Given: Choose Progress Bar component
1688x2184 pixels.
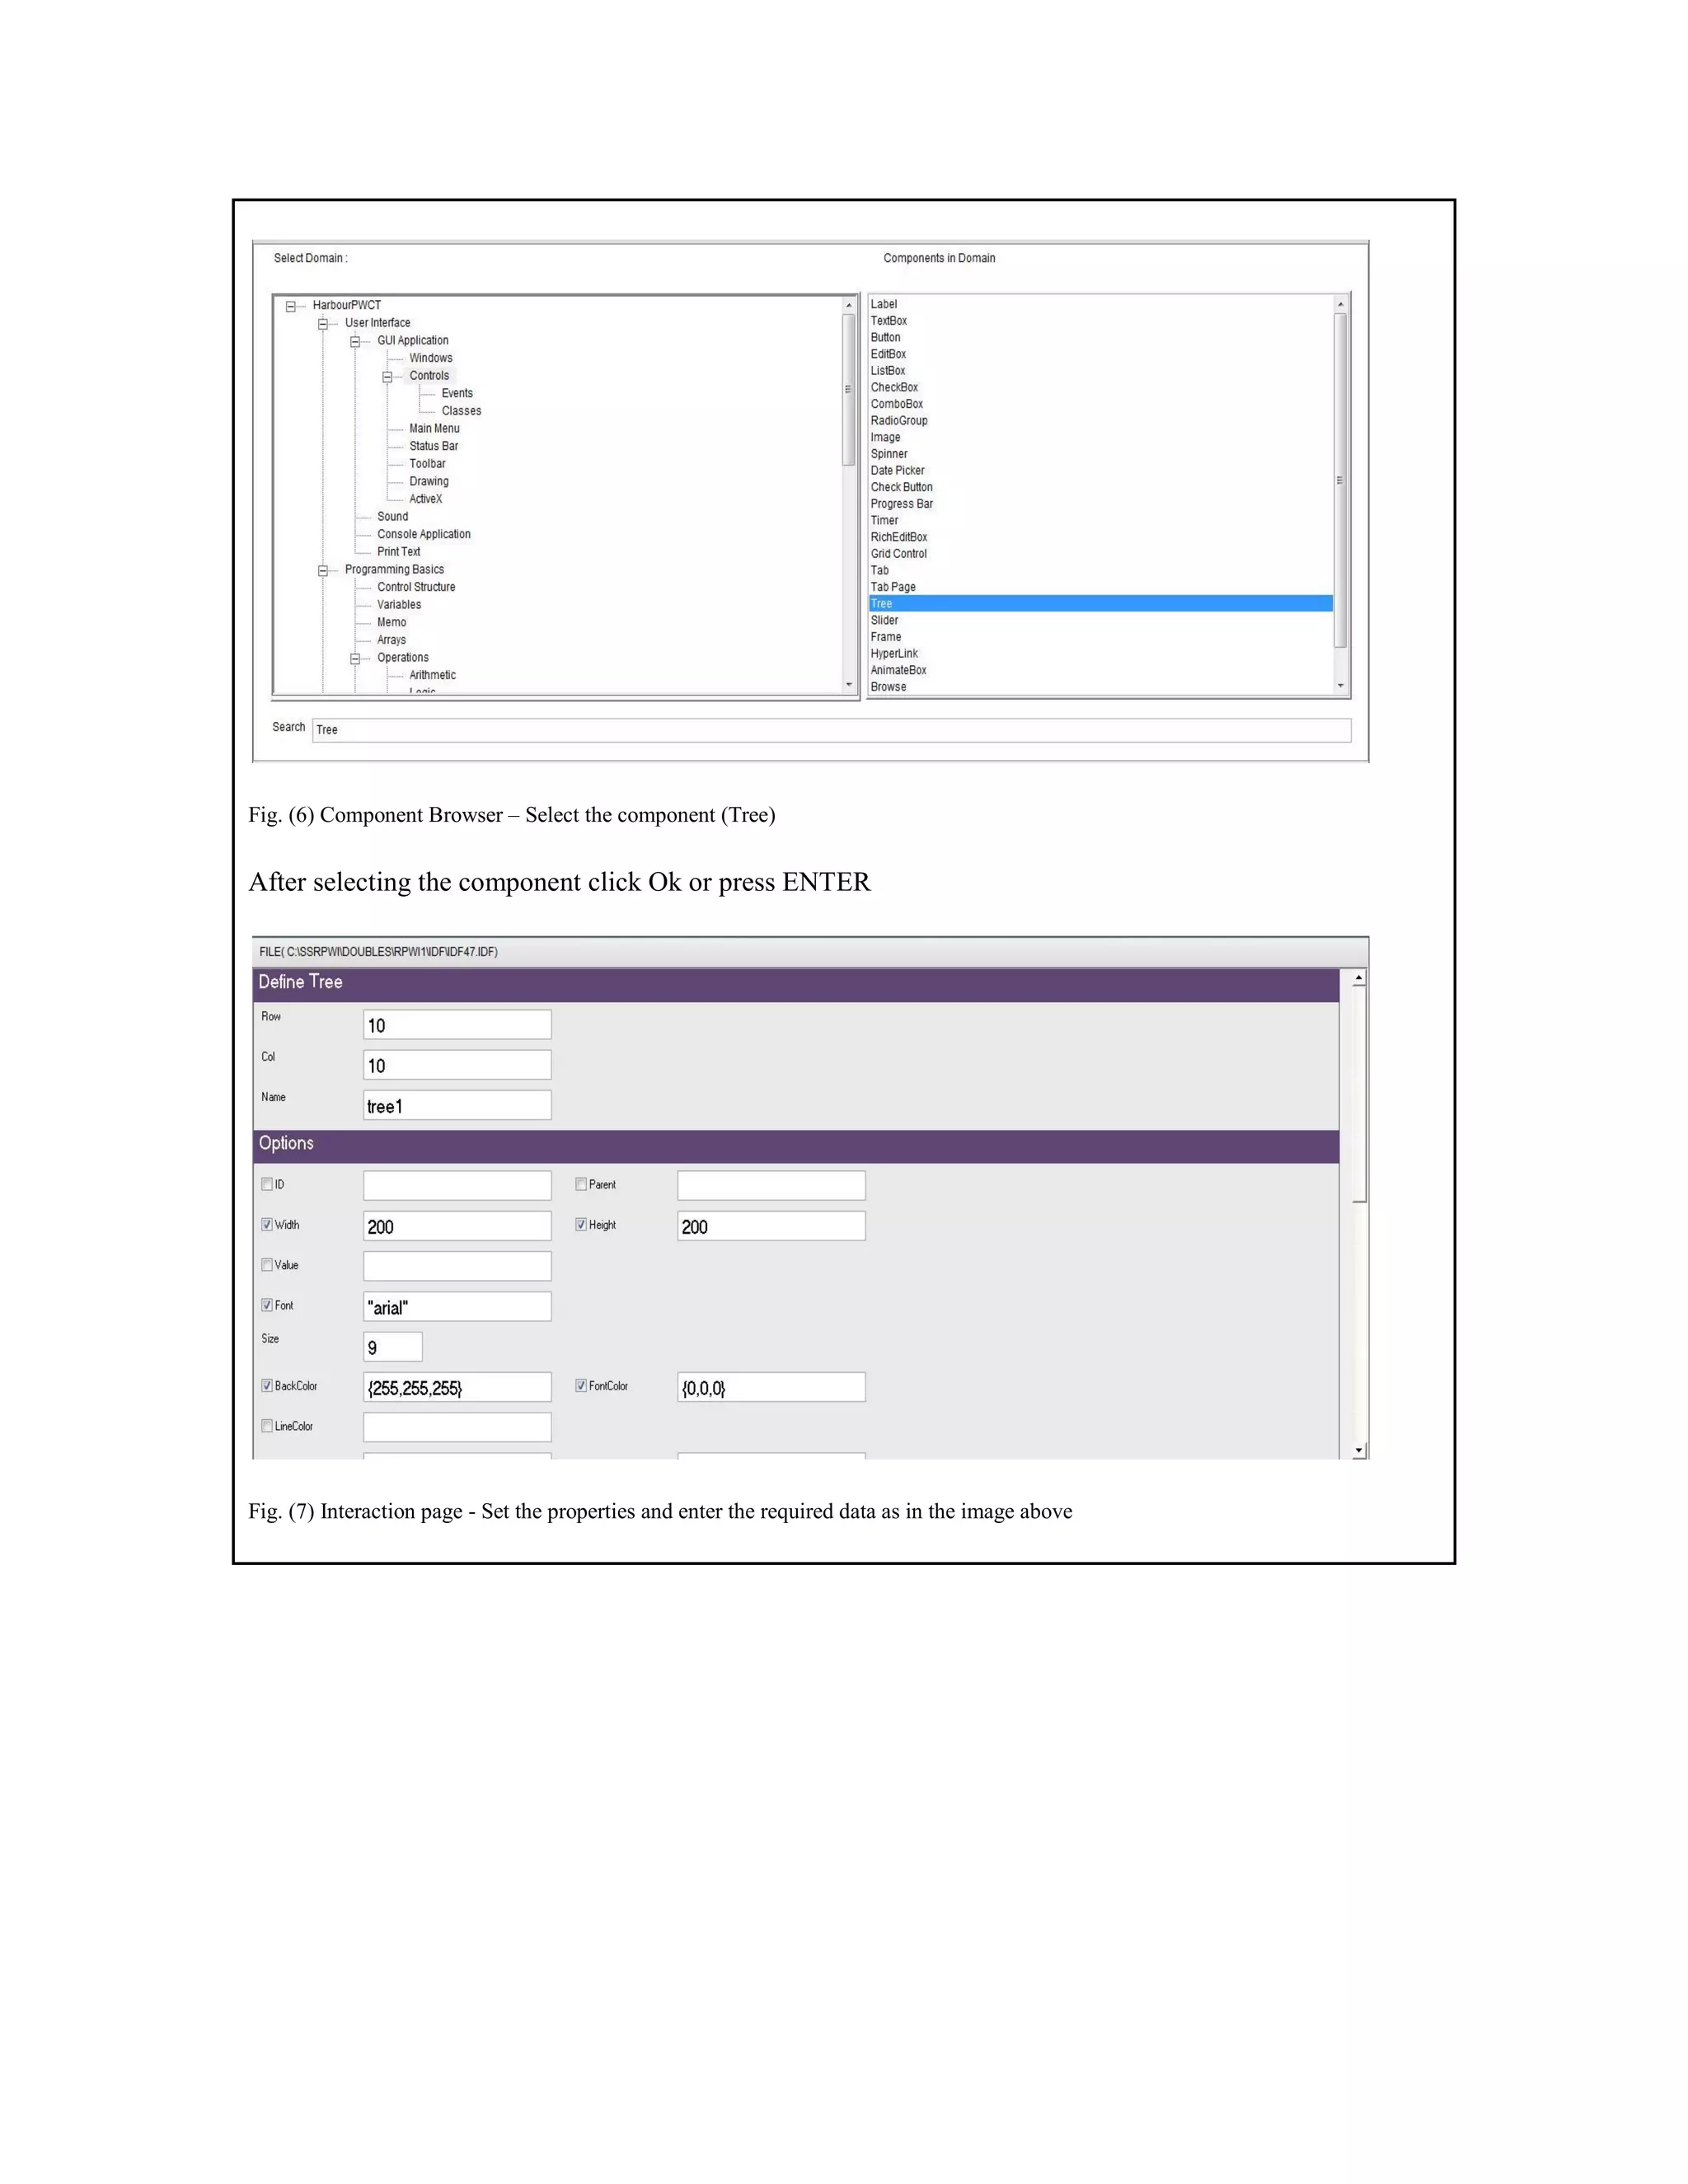Looking at the screenshot, I should [x=1101, y=504].
